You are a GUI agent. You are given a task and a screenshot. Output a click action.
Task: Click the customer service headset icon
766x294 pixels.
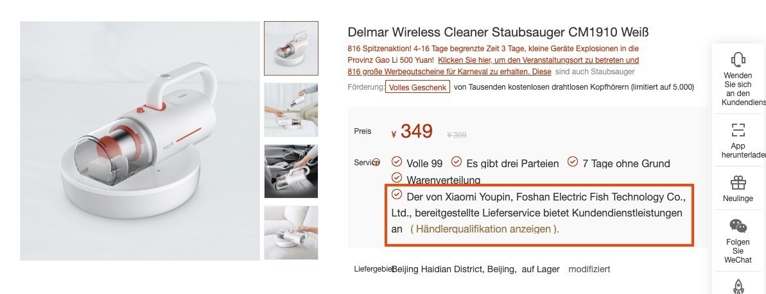click(738, 60)
